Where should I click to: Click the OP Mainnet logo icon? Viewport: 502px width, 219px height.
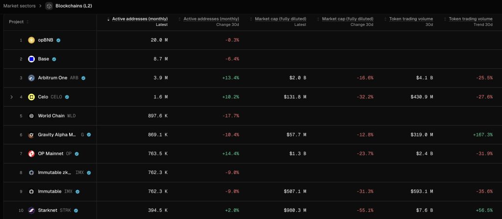click(x=31, y=153)
